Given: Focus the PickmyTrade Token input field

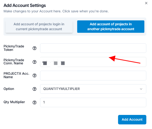Looking at the screenshot, I should tap(93, 48).
